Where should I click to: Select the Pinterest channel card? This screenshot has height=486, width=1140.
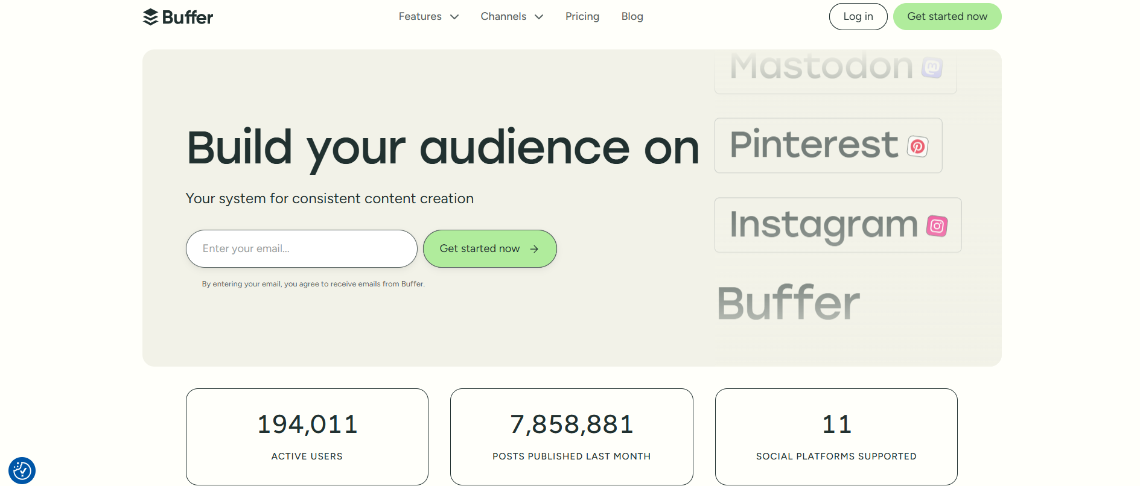tap(829, 145)
